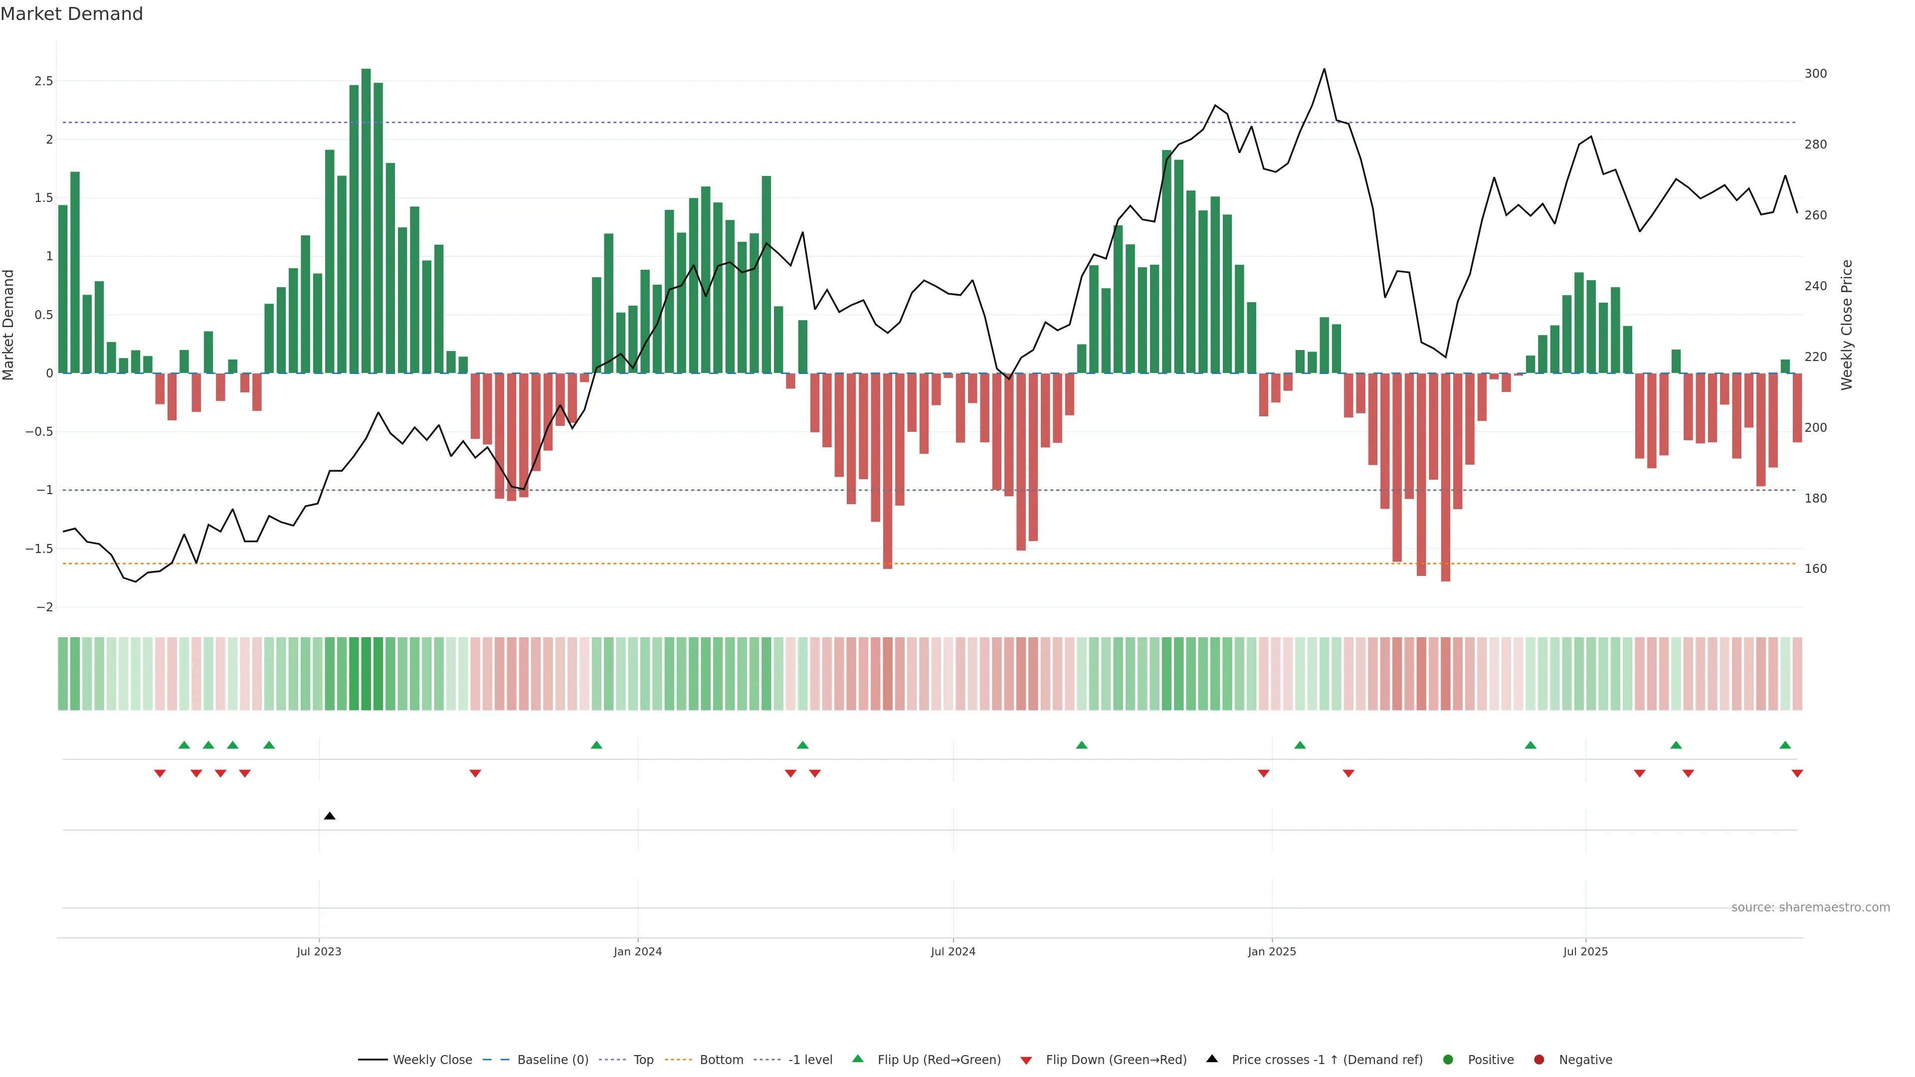Click the Flip Up legend triangle

click(857, 1059)
